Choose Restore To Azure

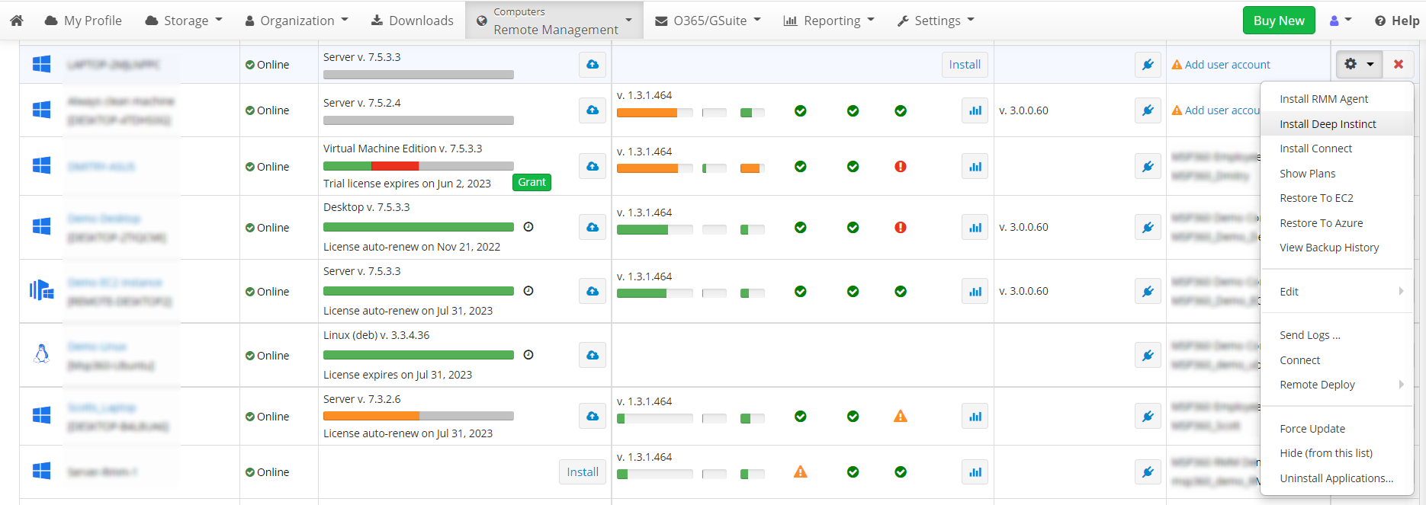[x=1321, y=223]
